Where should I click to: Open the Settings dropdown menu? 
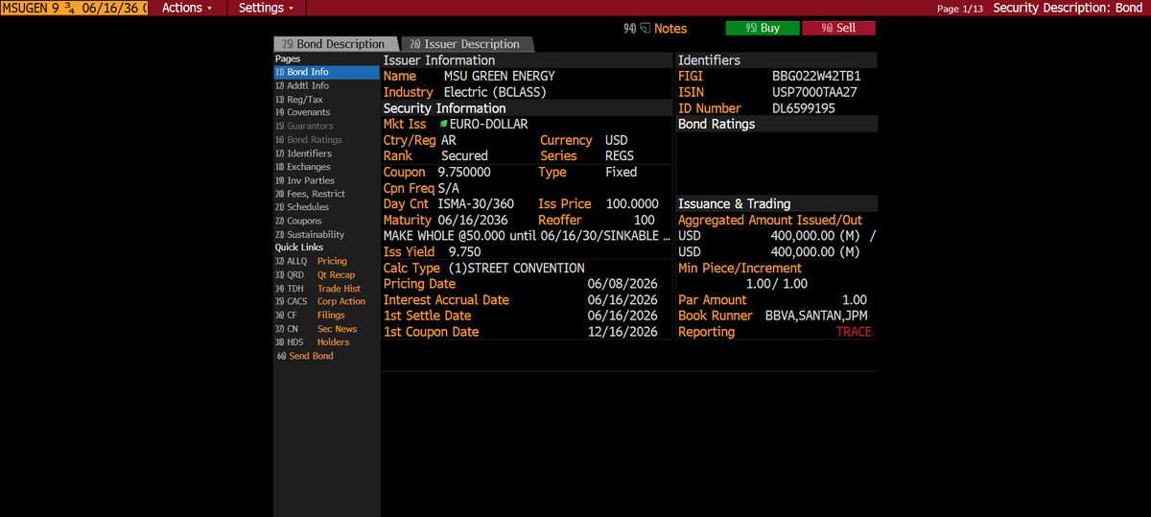[x=267, y=8]
